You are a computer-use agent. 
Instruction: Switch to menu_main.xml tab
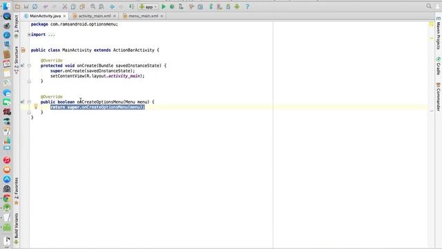143,16
